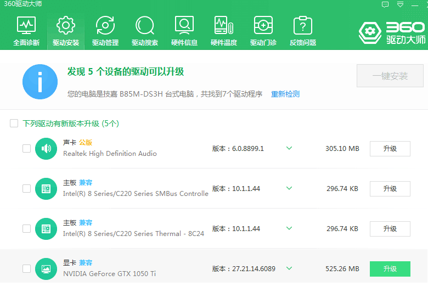The width and height of the screenshot is (428, 292).
Task: Open the 驱动管理 refresh-cycle icon
Action: pyautogui.click(x=105, y=25)
